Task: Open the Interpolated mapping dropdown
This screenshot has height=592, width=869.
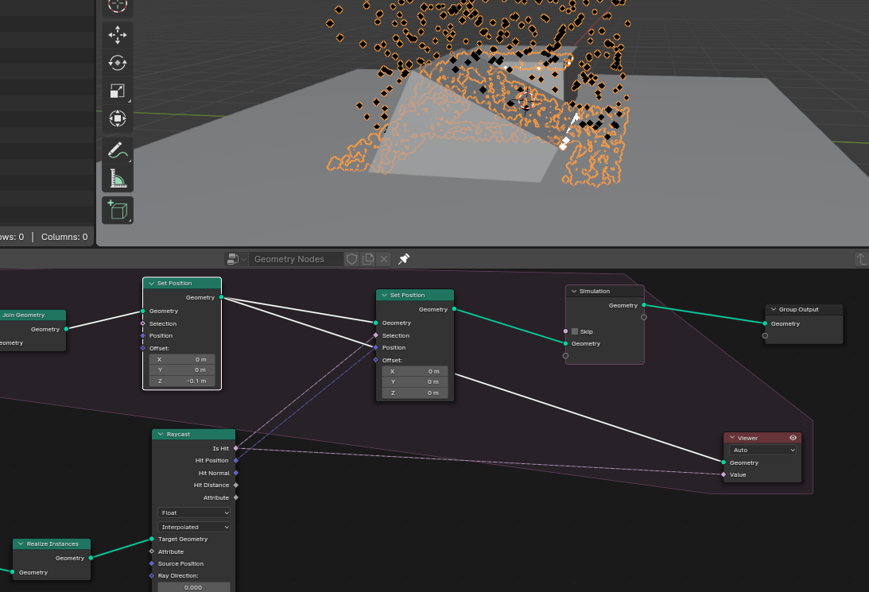Action: click(193, 527)
